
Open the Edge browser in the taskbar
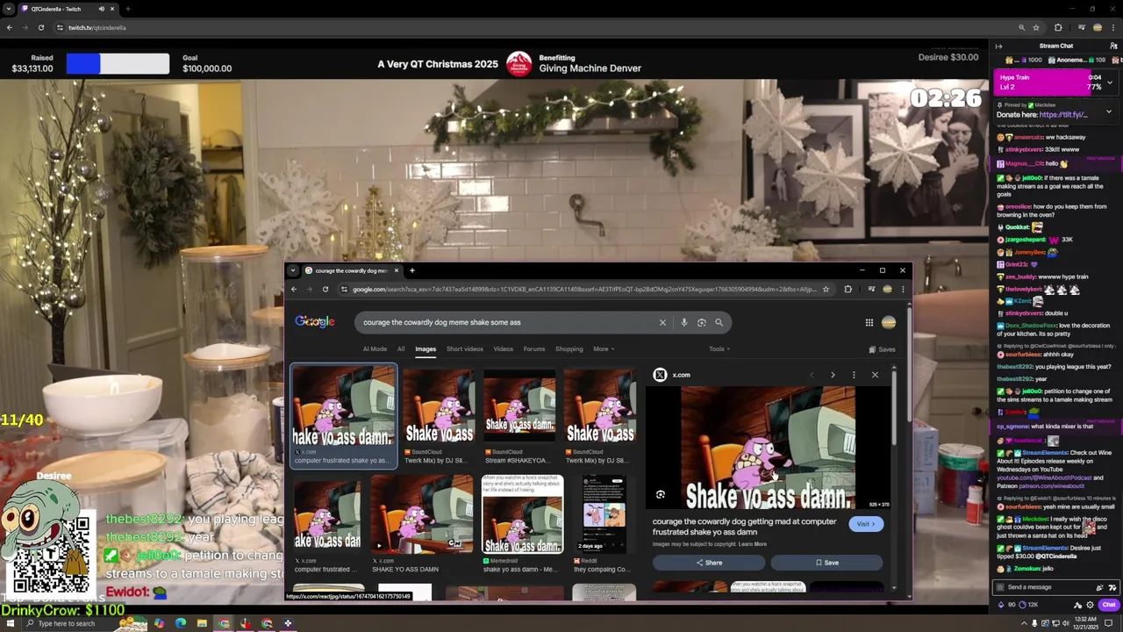tap(181, 623)
